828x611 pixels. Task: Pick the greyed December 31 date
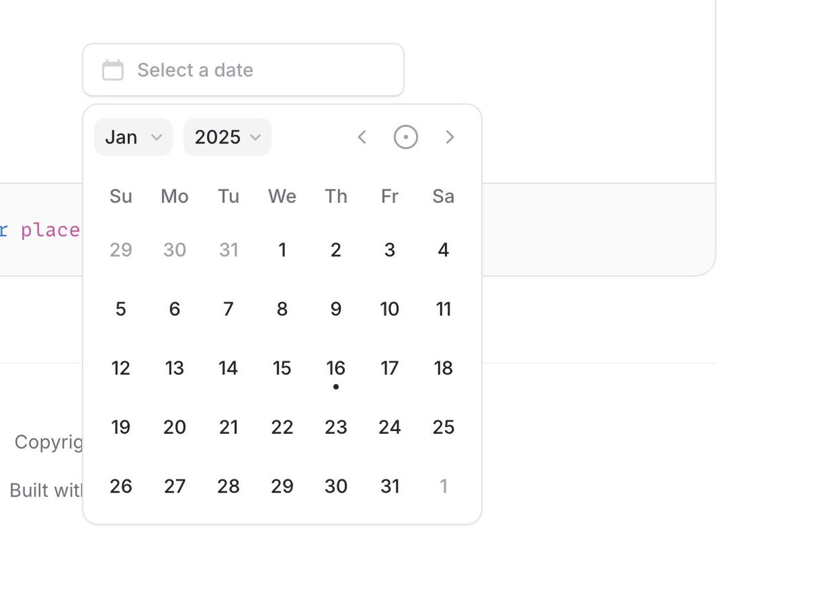pos(228,250)
